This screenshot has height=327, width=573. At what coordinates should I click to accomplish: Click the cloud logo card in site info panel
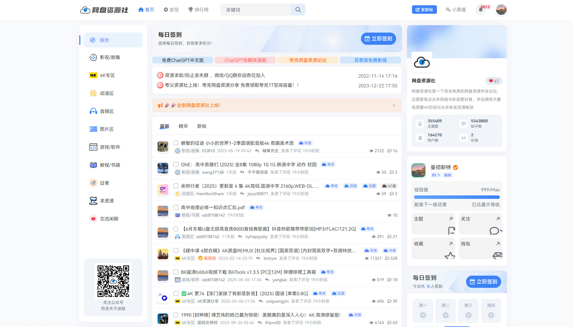click(422, 62)
